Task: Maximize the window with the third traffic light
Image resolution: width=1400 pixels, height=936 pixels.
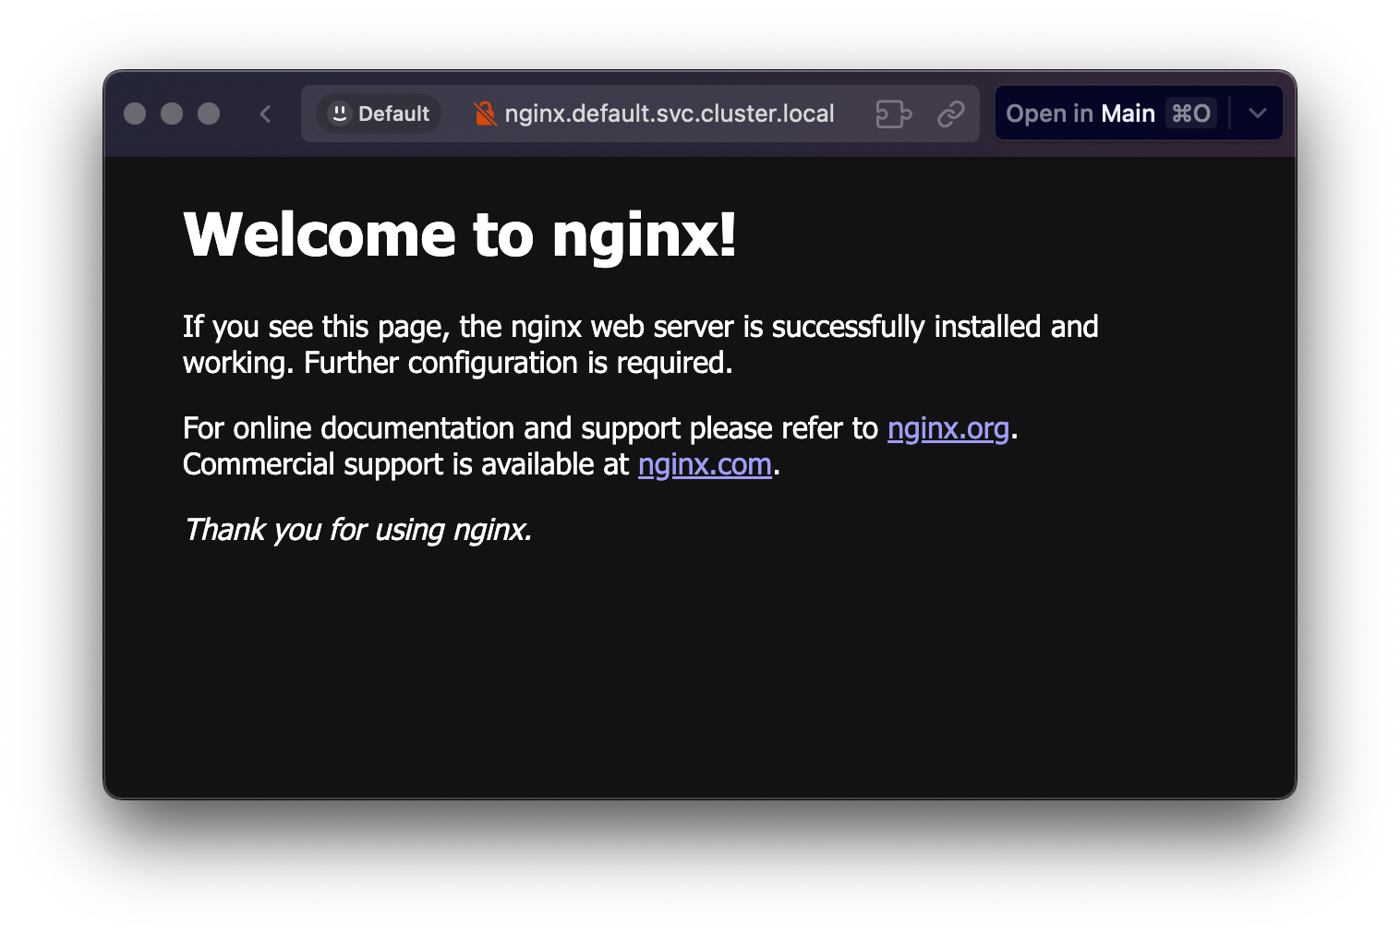Action: pos(209,114)
